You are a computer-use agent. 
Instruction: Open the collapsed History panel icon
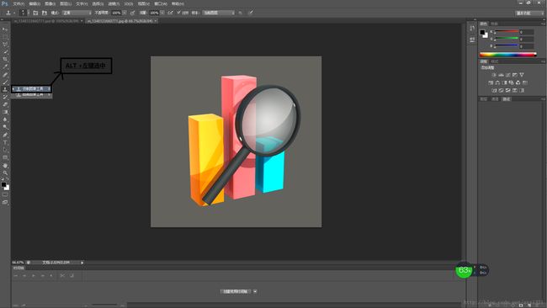tap(472, 28)
